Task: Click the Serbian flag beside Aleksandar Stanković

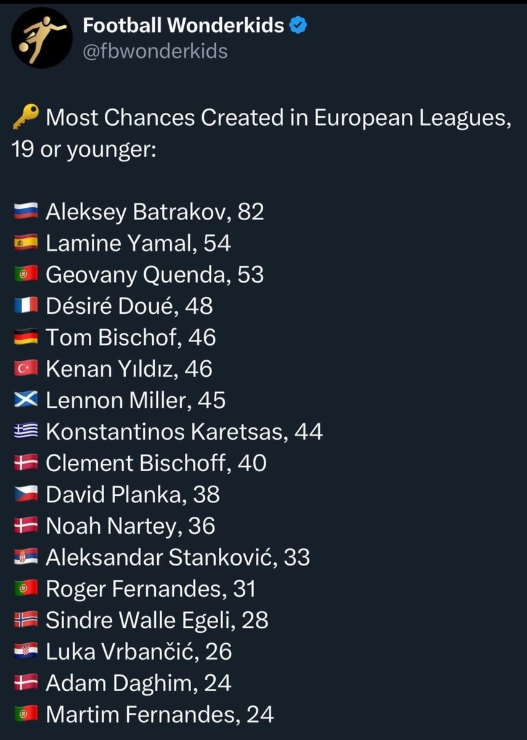Action: (26, 557)
